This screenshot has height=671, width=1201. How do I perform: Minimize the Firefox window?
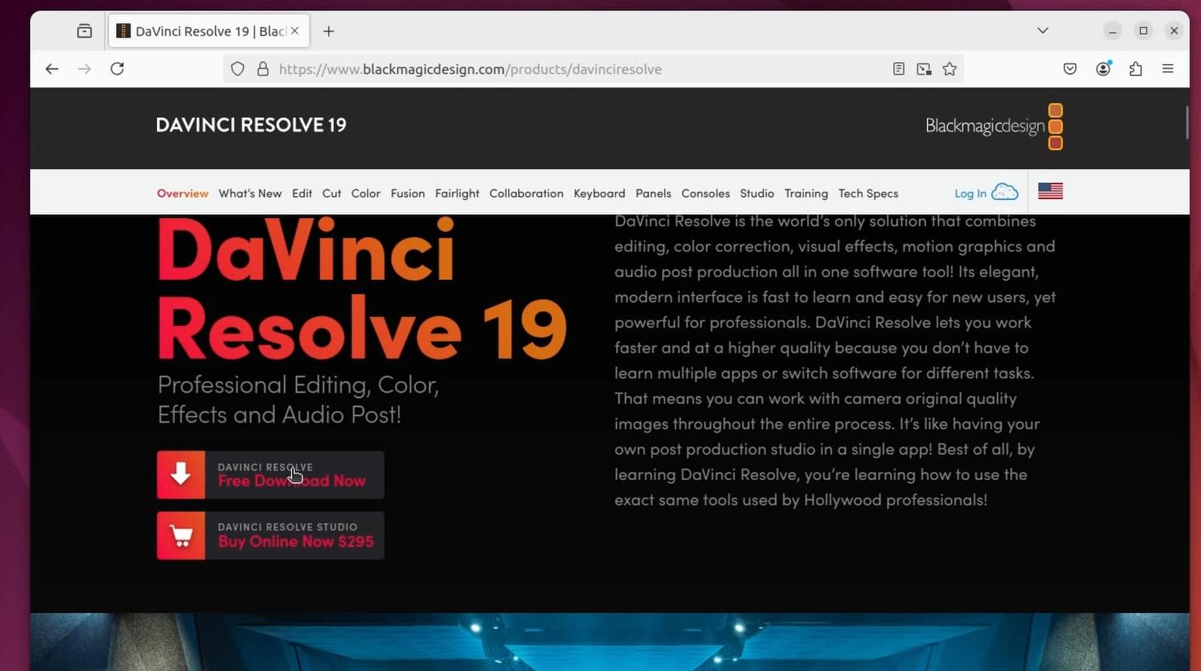[x=1112, y=31]
